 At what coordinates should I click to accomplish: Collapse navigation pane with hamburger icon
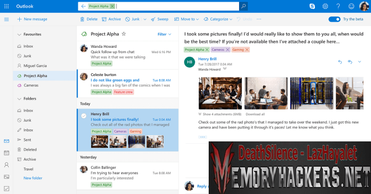tap(7, 19)
